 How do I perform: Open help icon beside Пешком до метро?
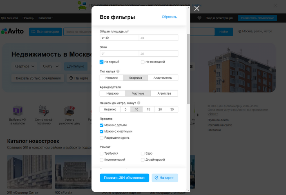[139, 103]
